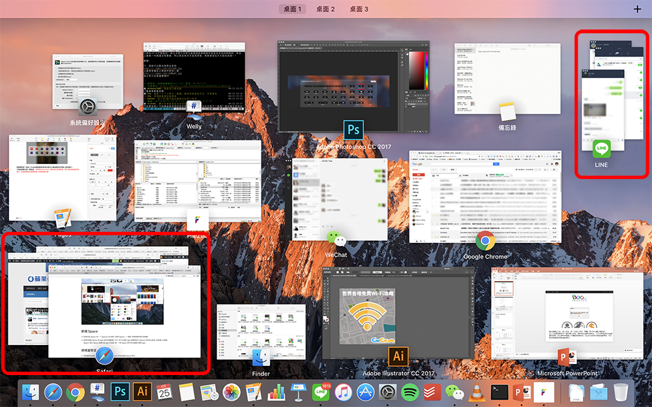Select the FileZilla window thumbnail
This screenshot has height=407, width=652.
coord(198,181)
